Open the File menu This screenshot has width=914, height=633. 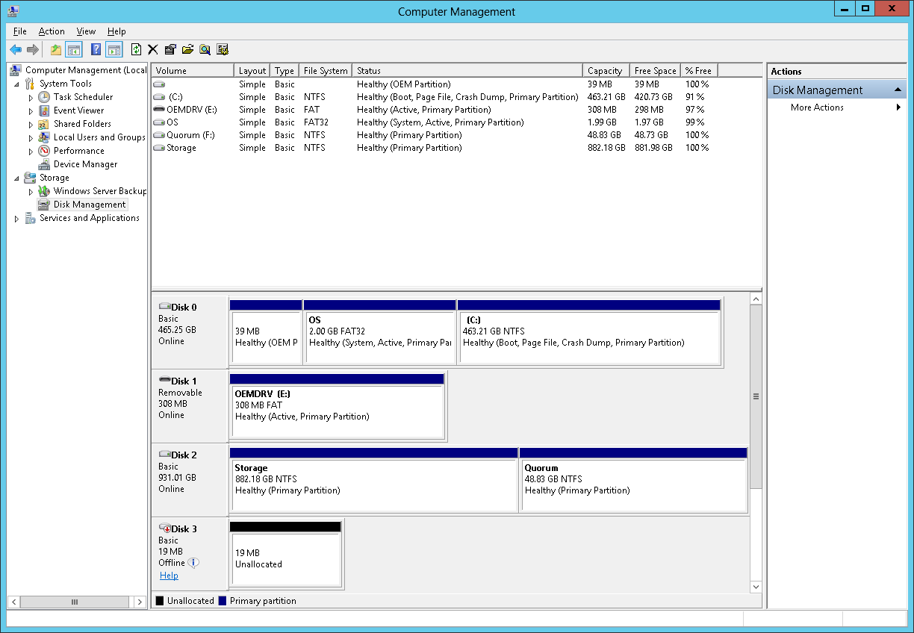click(x=20, y=31)
